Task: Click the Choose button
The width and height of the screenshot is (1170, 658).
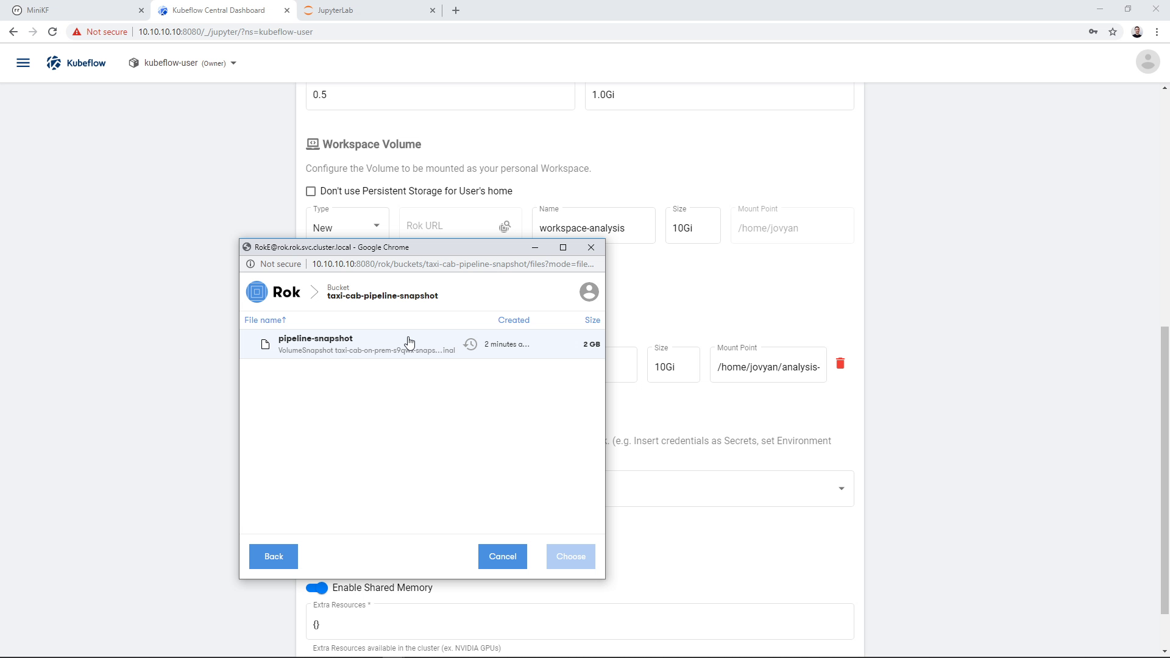Action: 570,556
